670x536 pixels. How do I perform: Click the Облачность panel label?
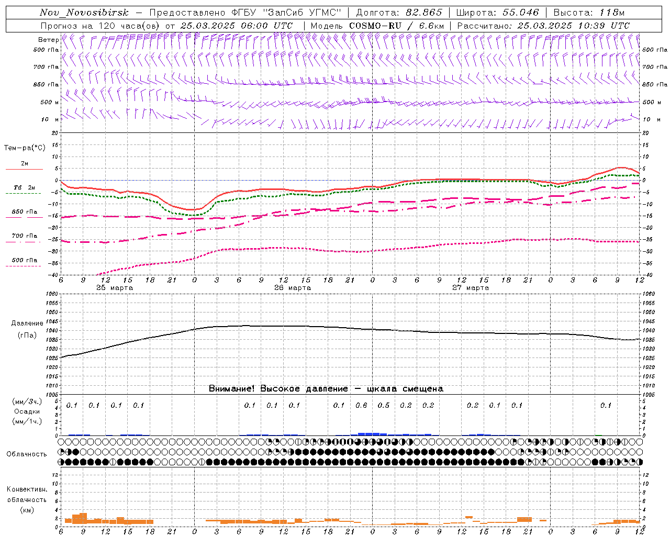tap(27, 454)
